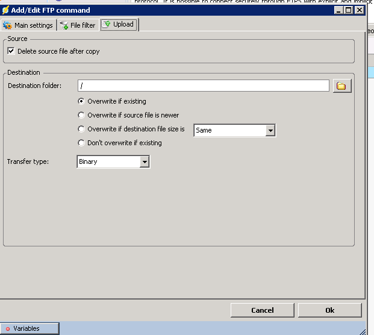Choose Don't overwrite if existing
Viewport: 374px width, 335px height.
[x=81, y=143]
